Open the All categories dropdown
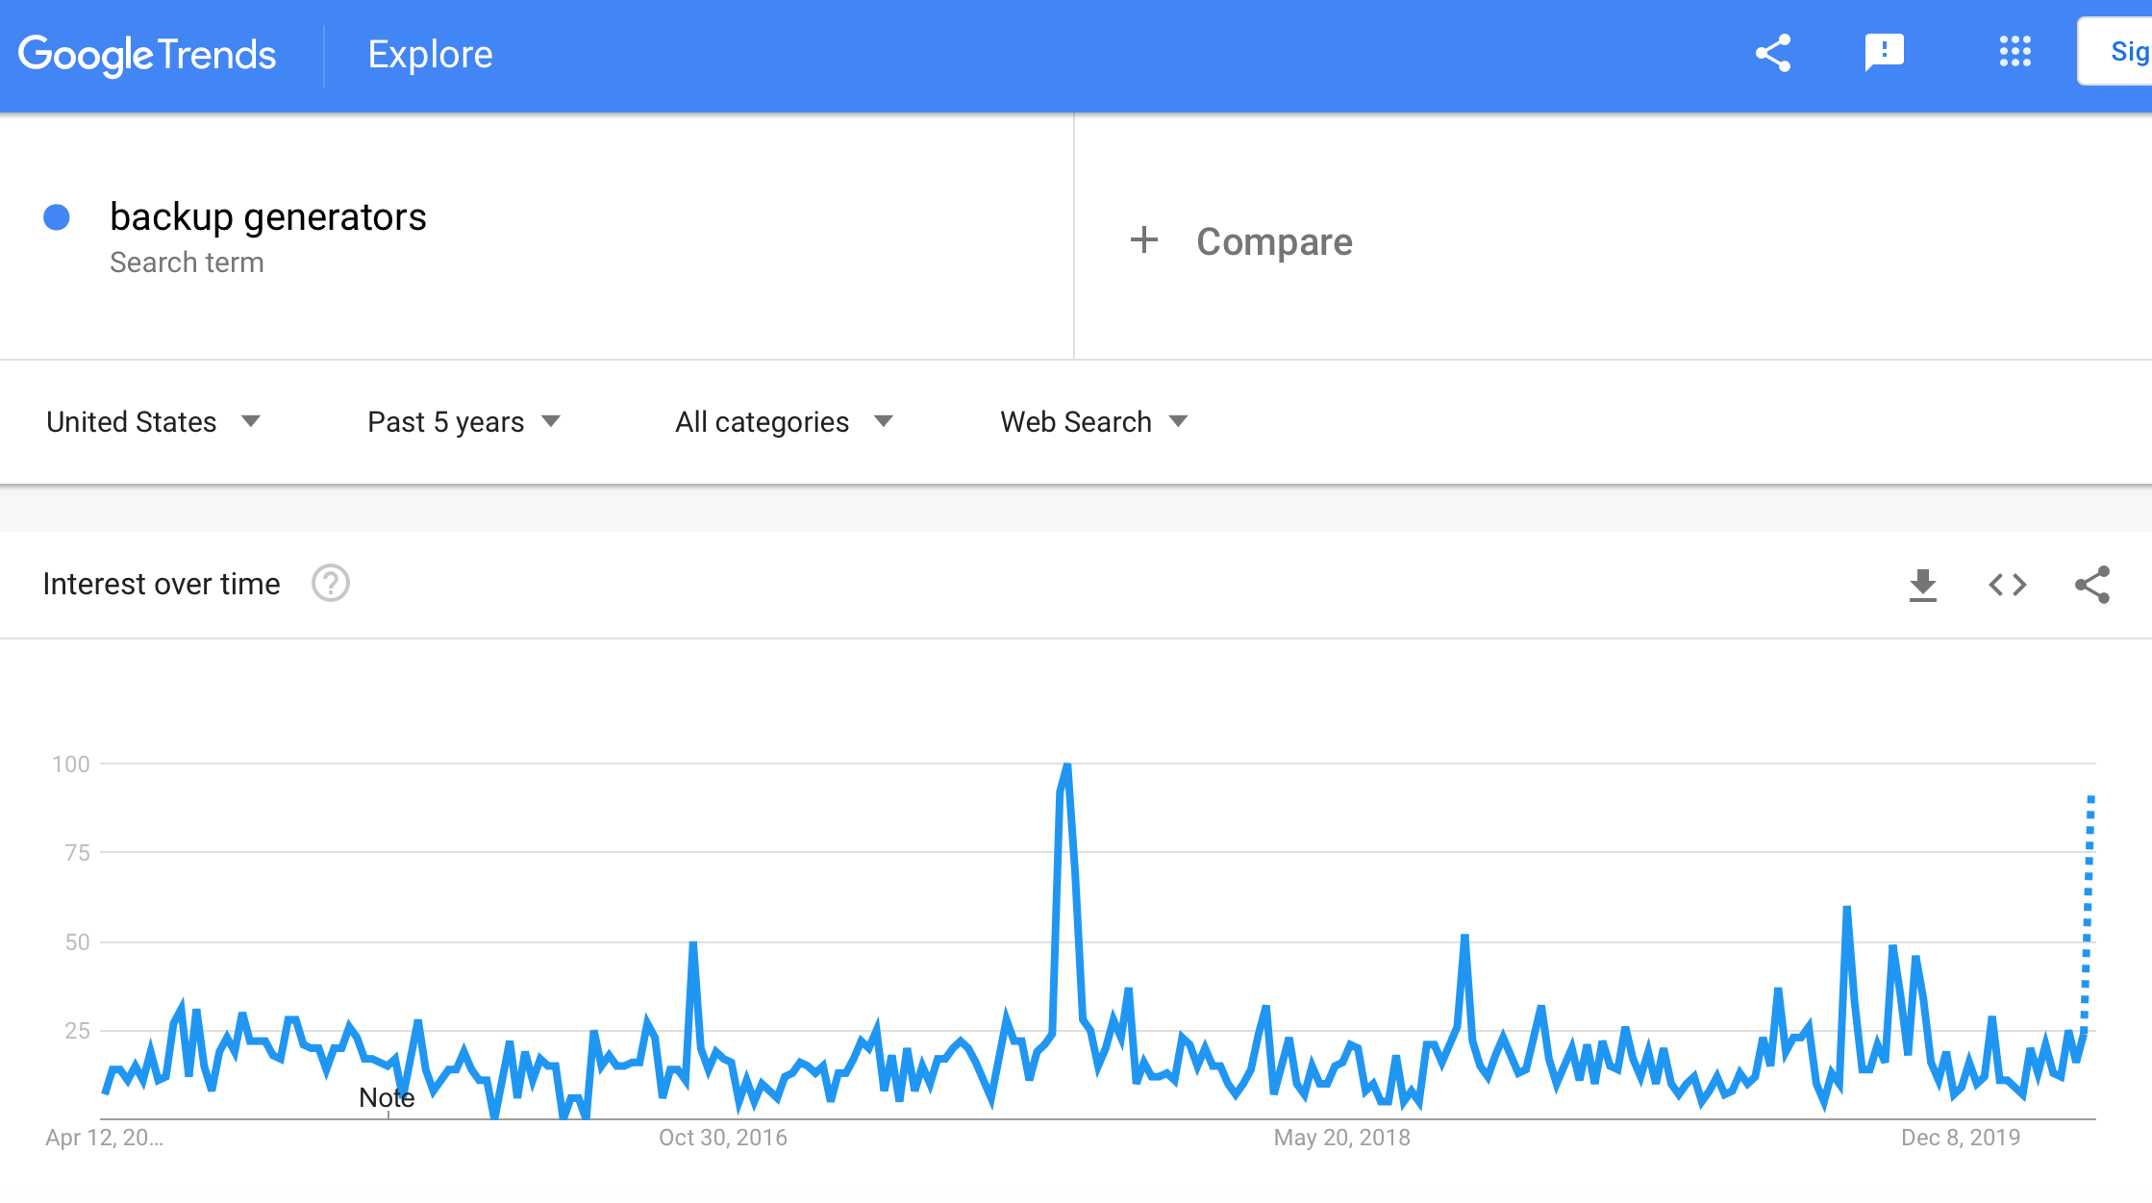2152x1203 pixels. click(x=784, y=422)
